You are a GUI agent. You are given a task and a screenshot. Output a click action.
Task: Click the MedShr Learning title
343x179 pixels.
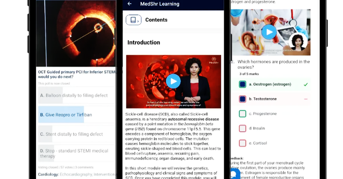[159, 4]
